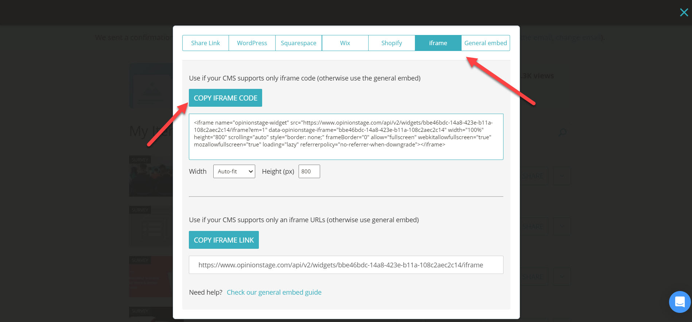Open the 'Check our general embed guide' link
The height and width of the screenshot is (322, 692).
coord(274,292)
